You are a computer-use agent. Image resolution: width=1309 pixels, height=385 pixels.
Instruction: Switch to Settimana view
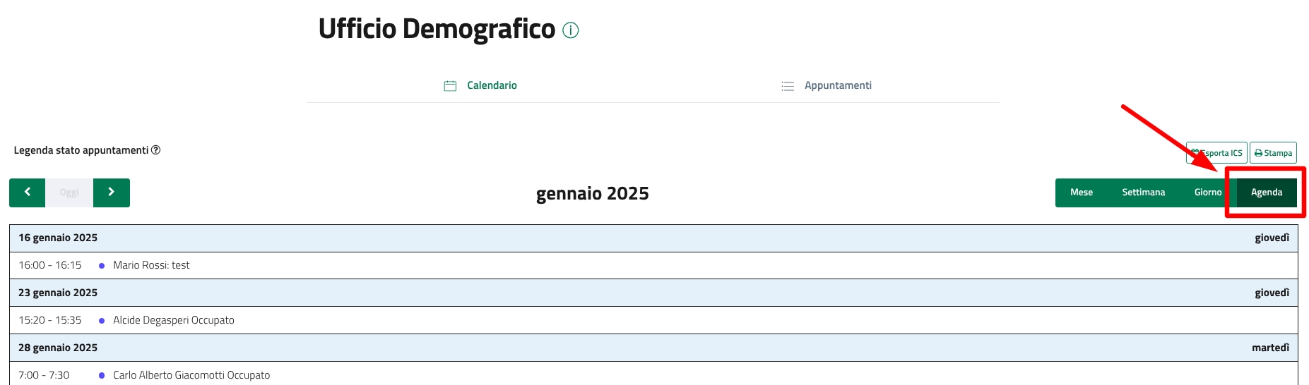[1143, 192]
